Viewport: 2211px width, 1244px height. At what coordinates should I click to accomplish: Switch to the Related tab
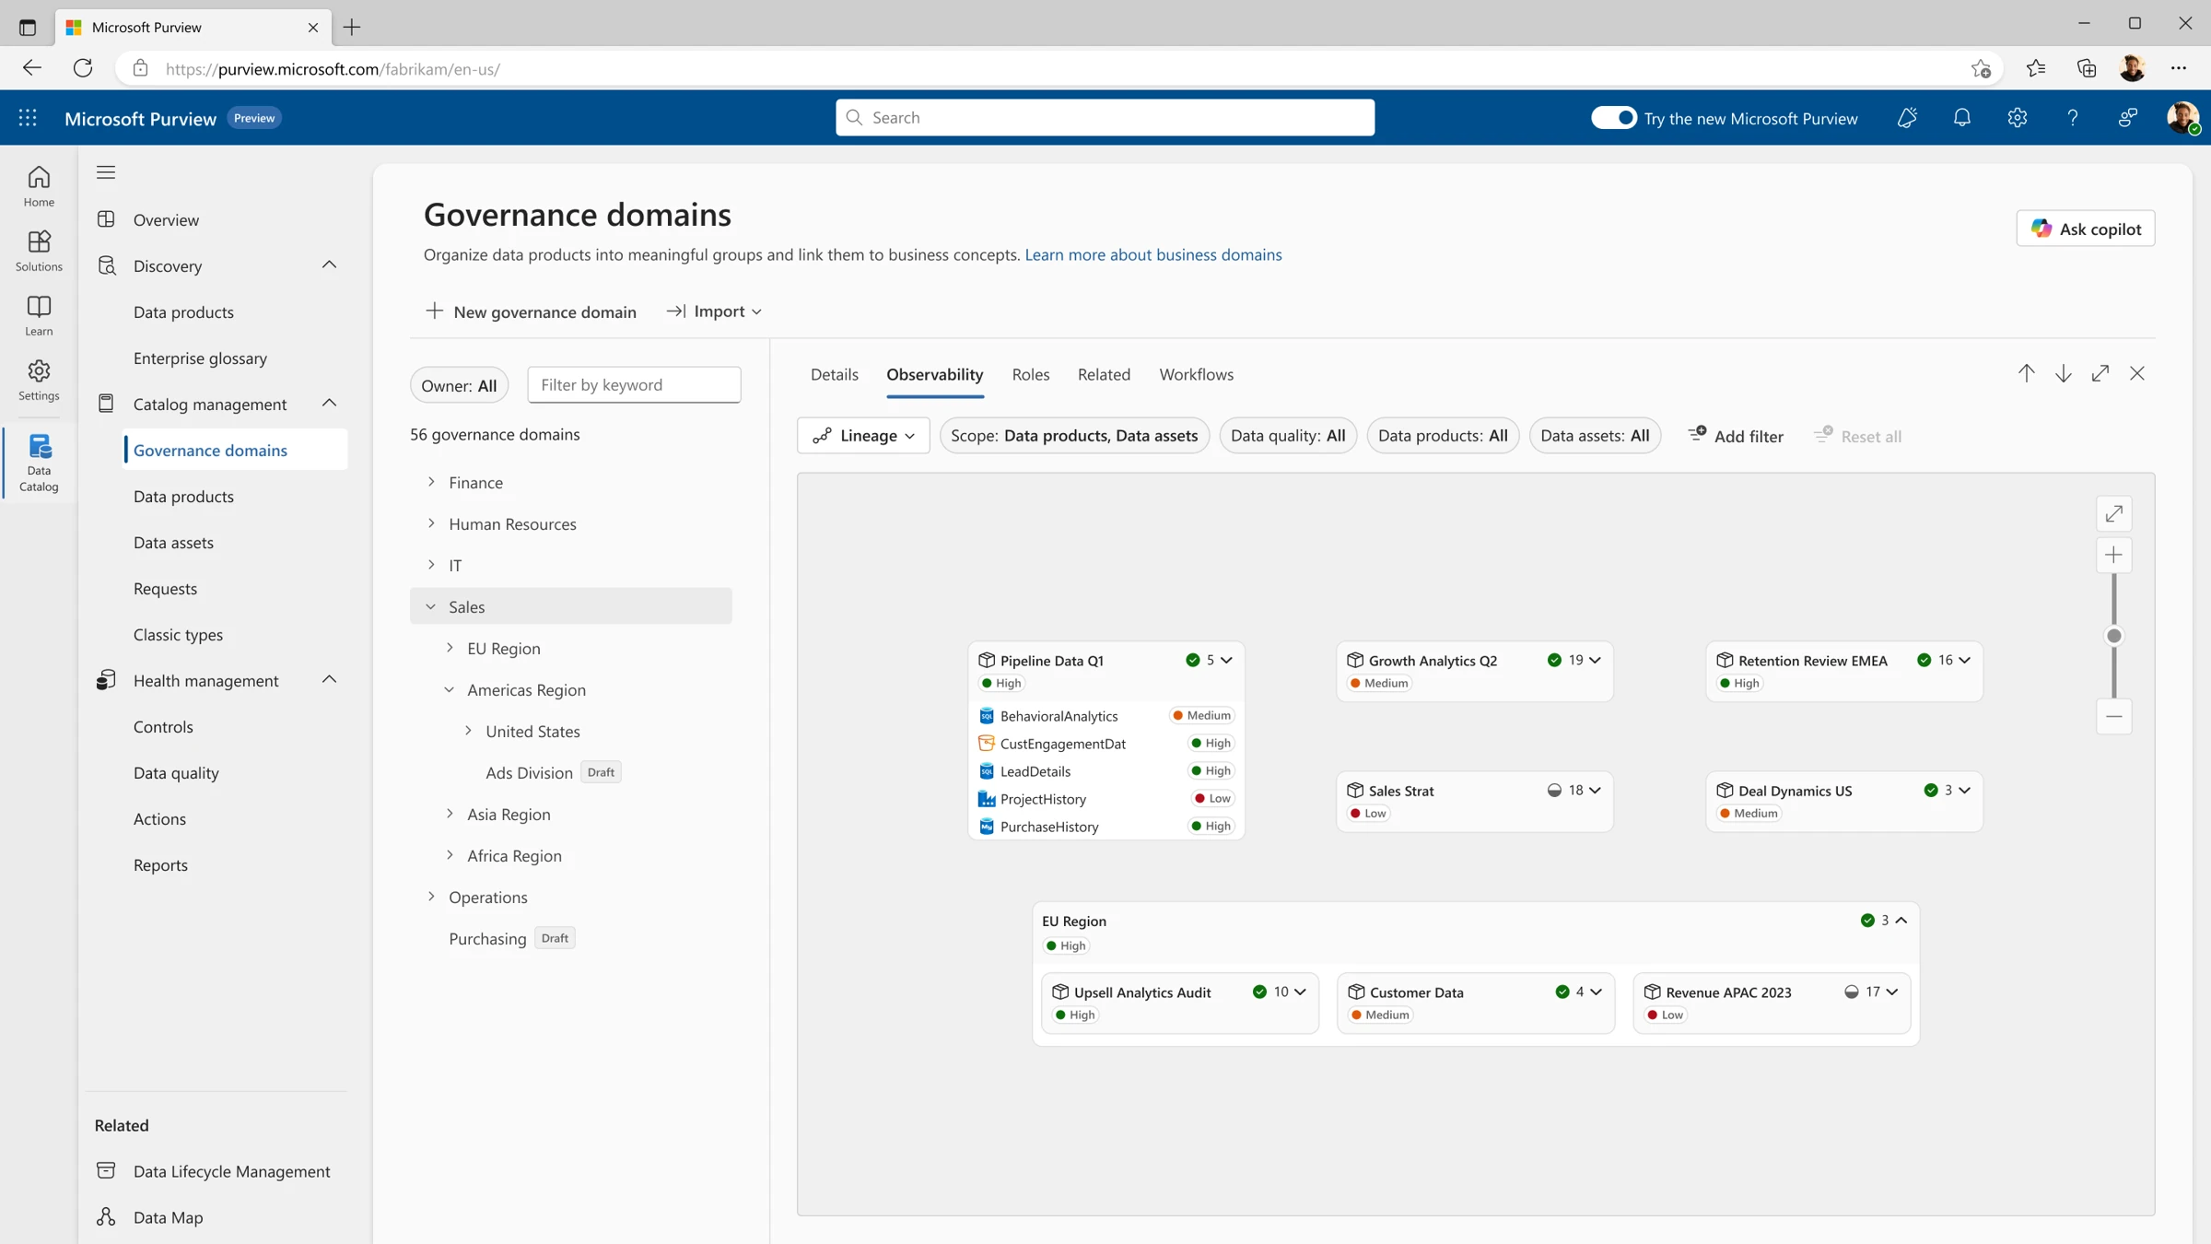pos(1104,374)
